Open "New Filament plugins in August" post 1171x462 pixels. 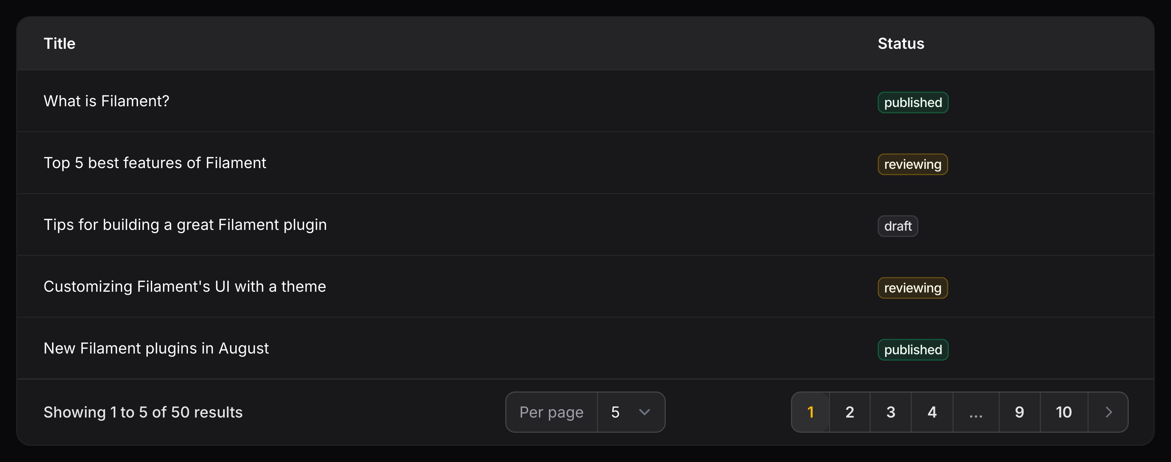coord(156,348)
